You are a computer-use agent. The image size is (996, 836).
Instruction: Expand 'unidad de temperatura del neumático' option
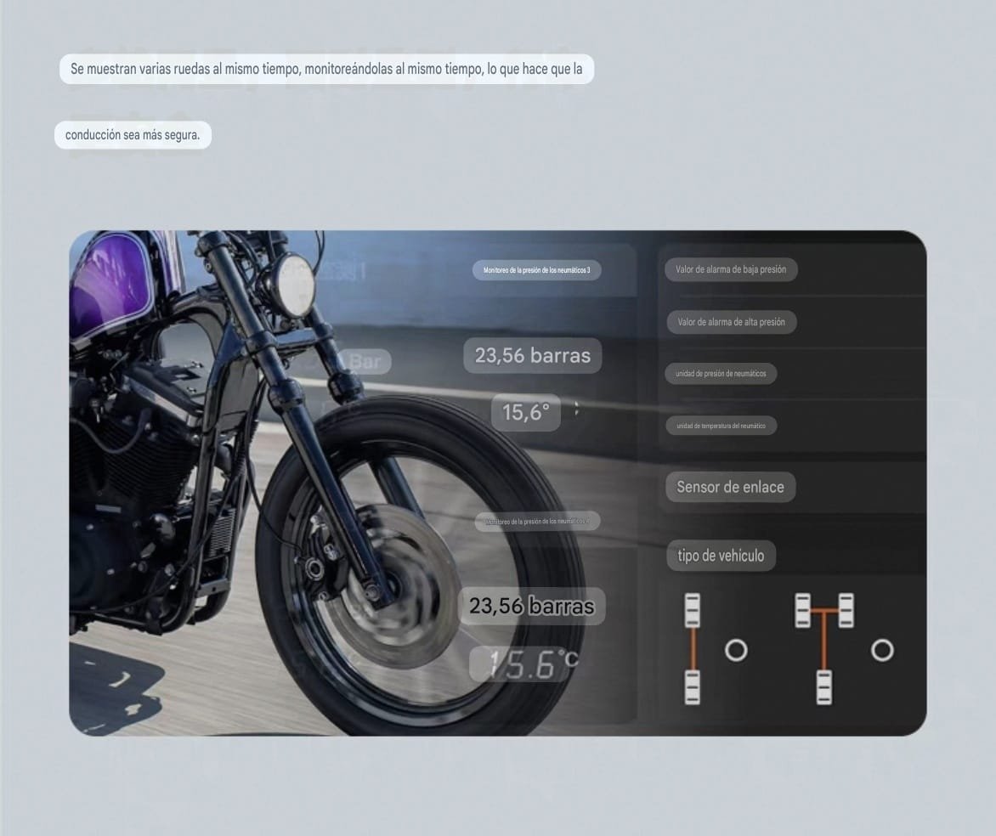click(x=720, y=426)
